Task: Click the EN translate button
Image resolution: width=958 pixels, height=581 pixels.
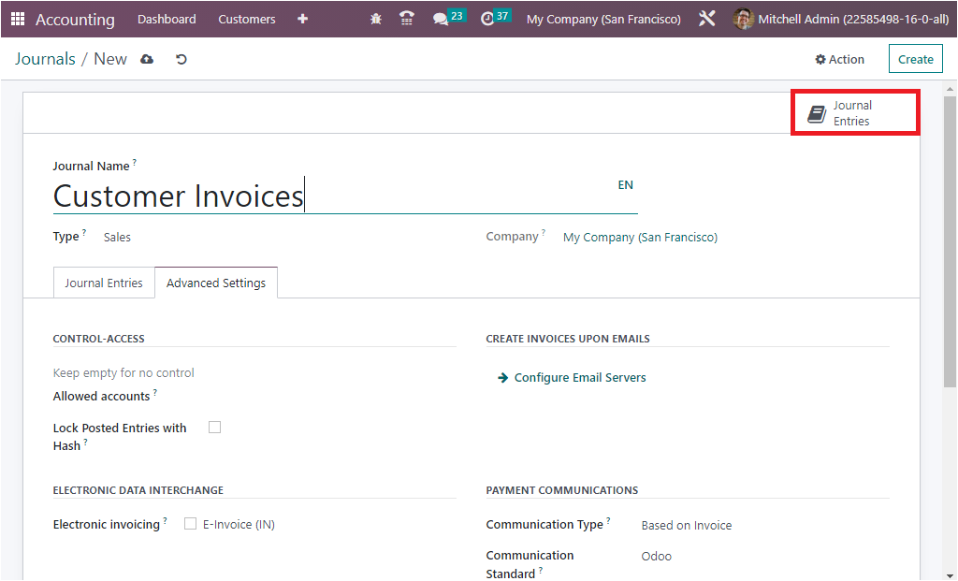Action: (626, 184)
